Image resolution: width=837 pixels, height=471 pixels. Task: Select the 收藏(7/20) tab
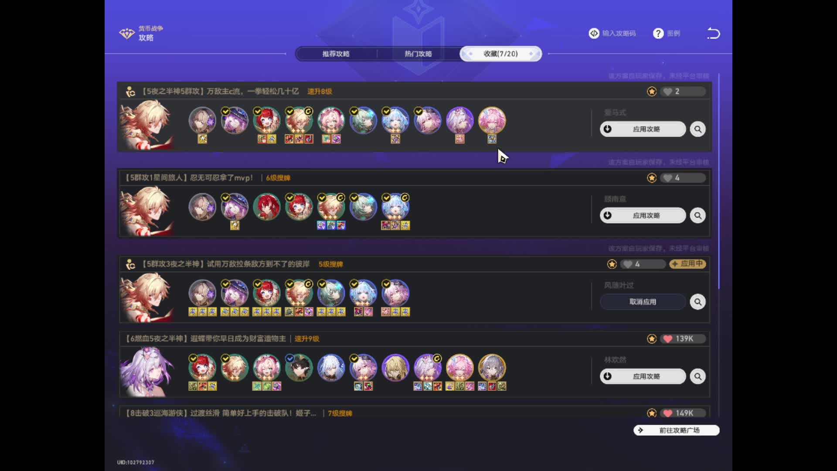[x=501, y=54]
